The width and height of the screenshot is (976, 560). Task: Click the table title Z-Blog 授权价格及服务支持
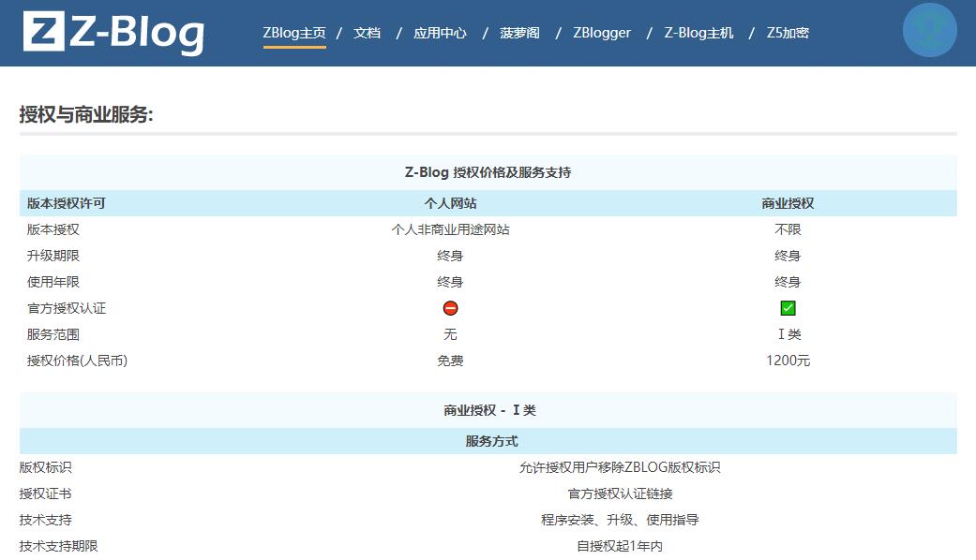tap(488, 172)
